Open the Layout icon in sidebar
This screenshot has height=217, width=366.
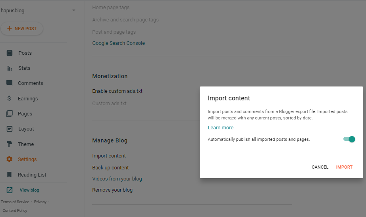point(10,129)
